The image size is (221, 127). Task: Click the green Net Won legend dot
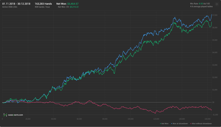pyautogui.click(x=160, y=124)
